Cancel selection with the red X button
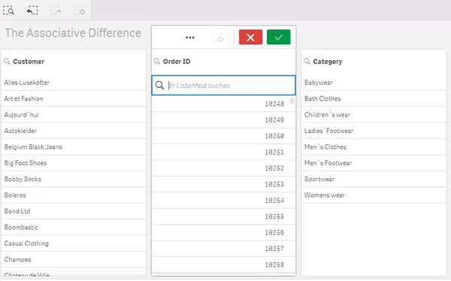The width and height of the screenshot is (451, 281). coord(250,37)
